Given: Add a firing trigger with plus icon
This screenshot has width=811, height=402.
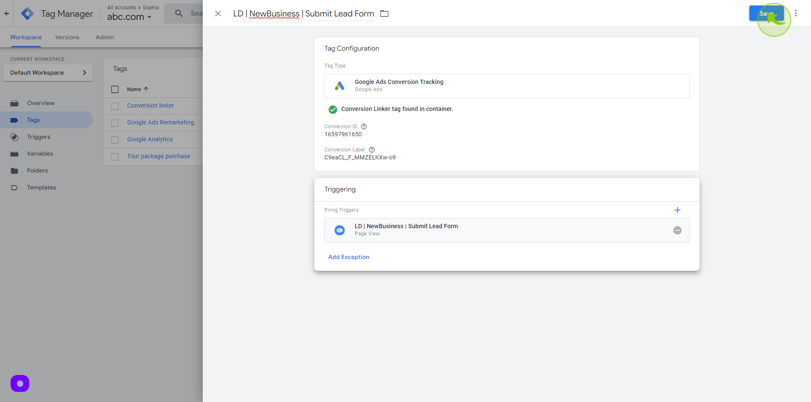Looking at the screenshot, I should [x=678, y=210].
